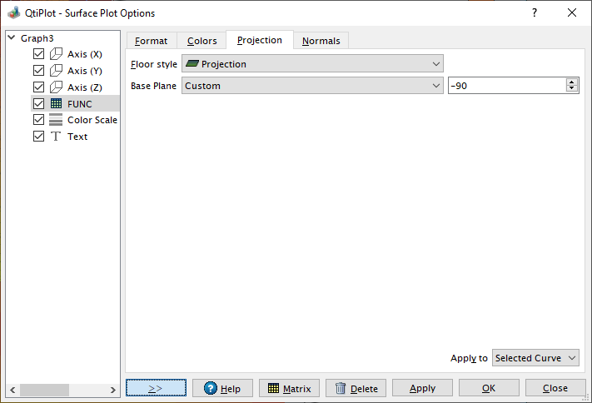Collapse the Graph3 tree node

11,38
